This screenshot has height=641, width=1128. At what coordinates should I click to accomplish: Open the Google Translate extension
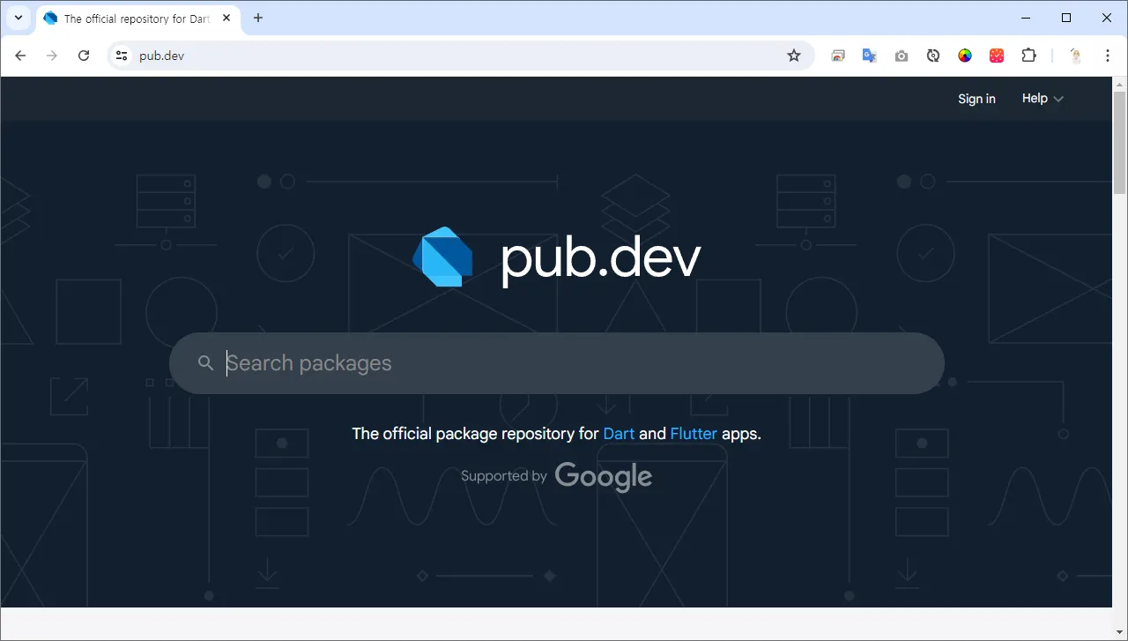pos(870,56)
